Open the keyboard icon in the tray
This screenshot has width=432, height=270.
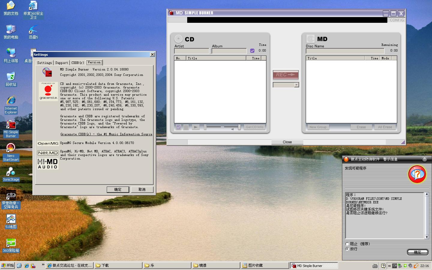[x=375, y=266]
